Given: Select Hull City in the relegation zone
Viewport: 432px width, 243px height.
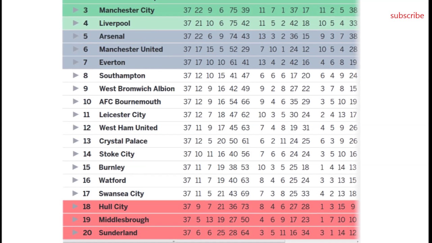Looking at the screenshot, I should pos(113,207).
